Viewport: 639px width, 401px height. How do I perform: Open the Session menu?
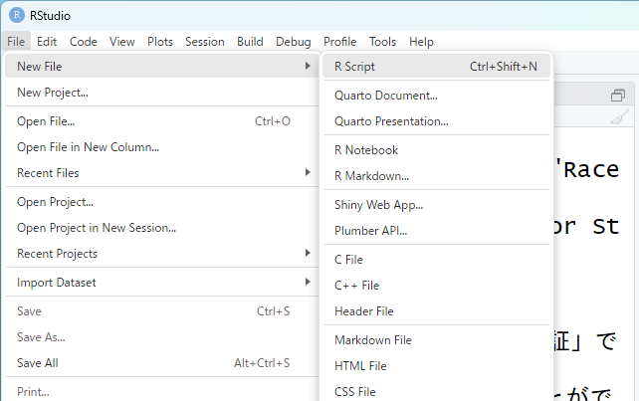(204, 42)
